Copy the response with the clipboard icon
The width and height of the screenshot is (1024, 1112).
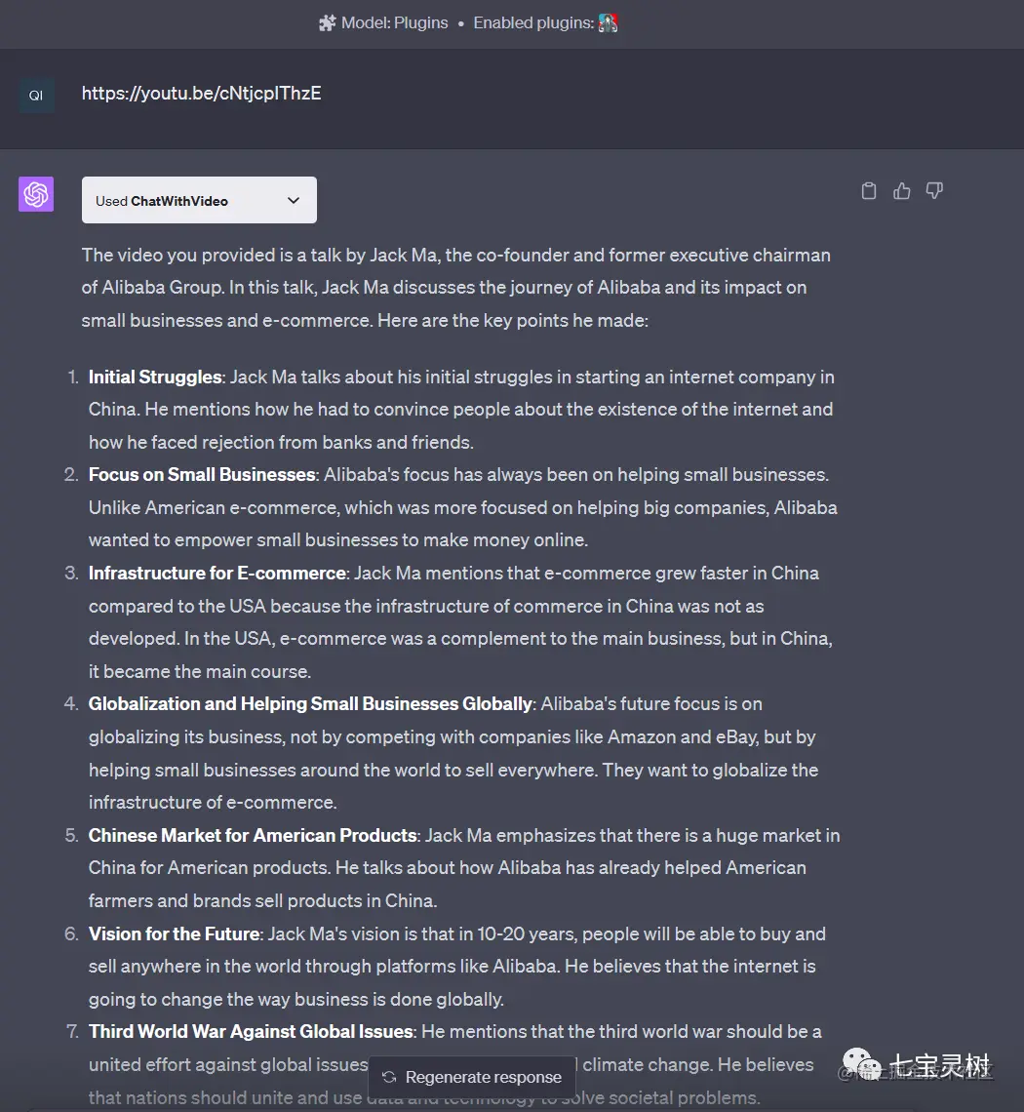click(869, 191)
